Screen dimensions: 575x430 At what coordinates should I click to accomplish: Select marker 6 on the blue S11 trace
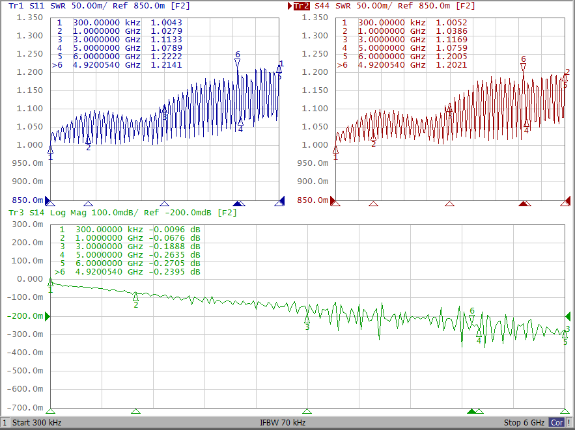(x=238, y=62)
